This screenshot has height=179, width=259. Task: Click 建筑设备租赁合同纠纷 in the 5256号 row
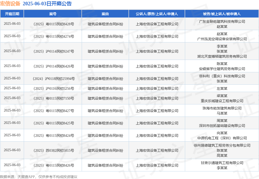click(x=105, y=88)
